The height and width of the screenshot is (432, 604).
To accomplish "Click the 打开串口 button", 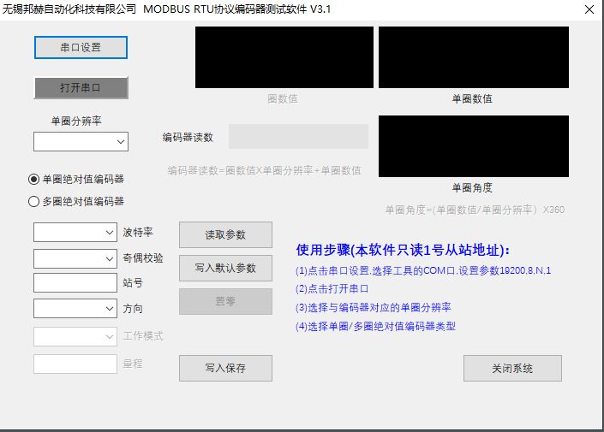I will point(81,88).
